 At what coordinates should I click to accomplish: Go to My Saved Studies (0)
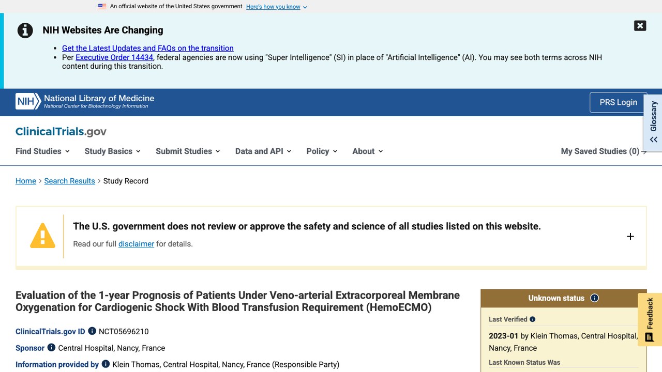(x=604, y=151)
